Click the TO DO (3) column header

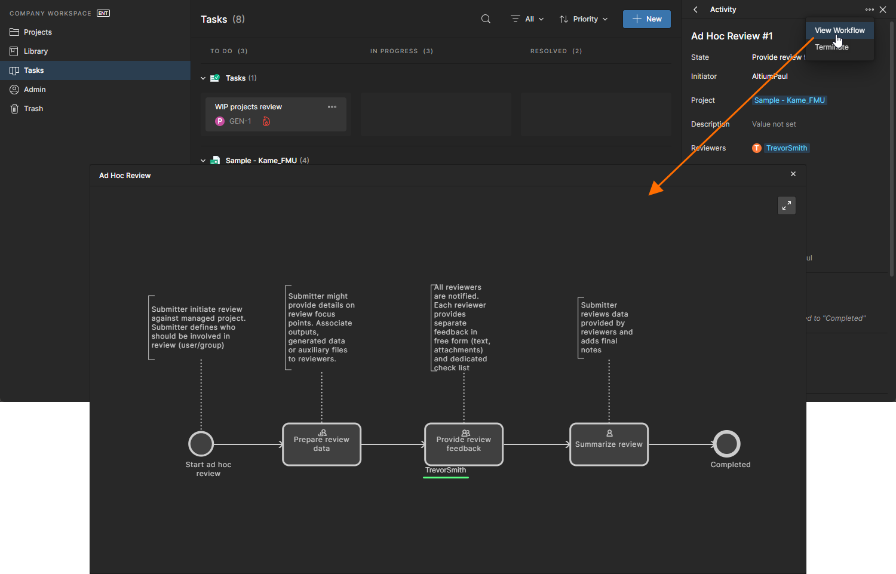[x=229, y=51]
